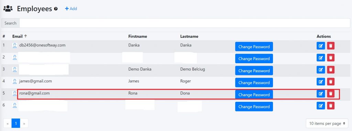Image resolution: width=352 pixels, height=131 pixels.
Task: Edit the Demo Danka employee row
Action: click(321, 70)
